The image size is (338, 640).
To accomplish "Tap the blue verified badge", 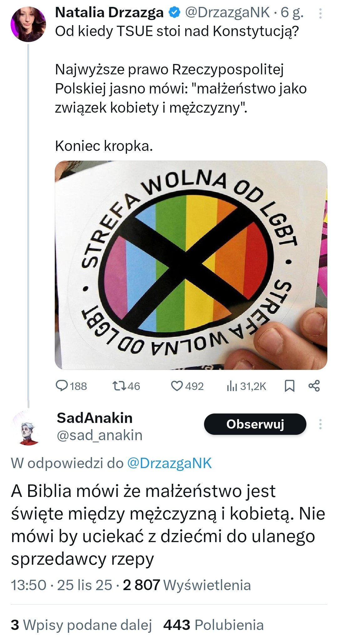I will 174,13.
